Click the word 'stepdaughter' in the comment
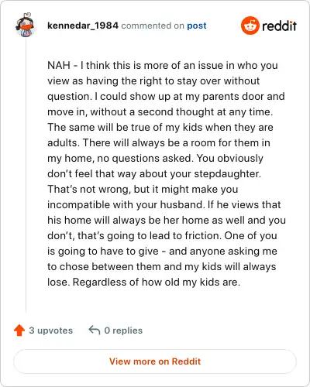Viewport: 310px width, 387px height. [226, 173]
